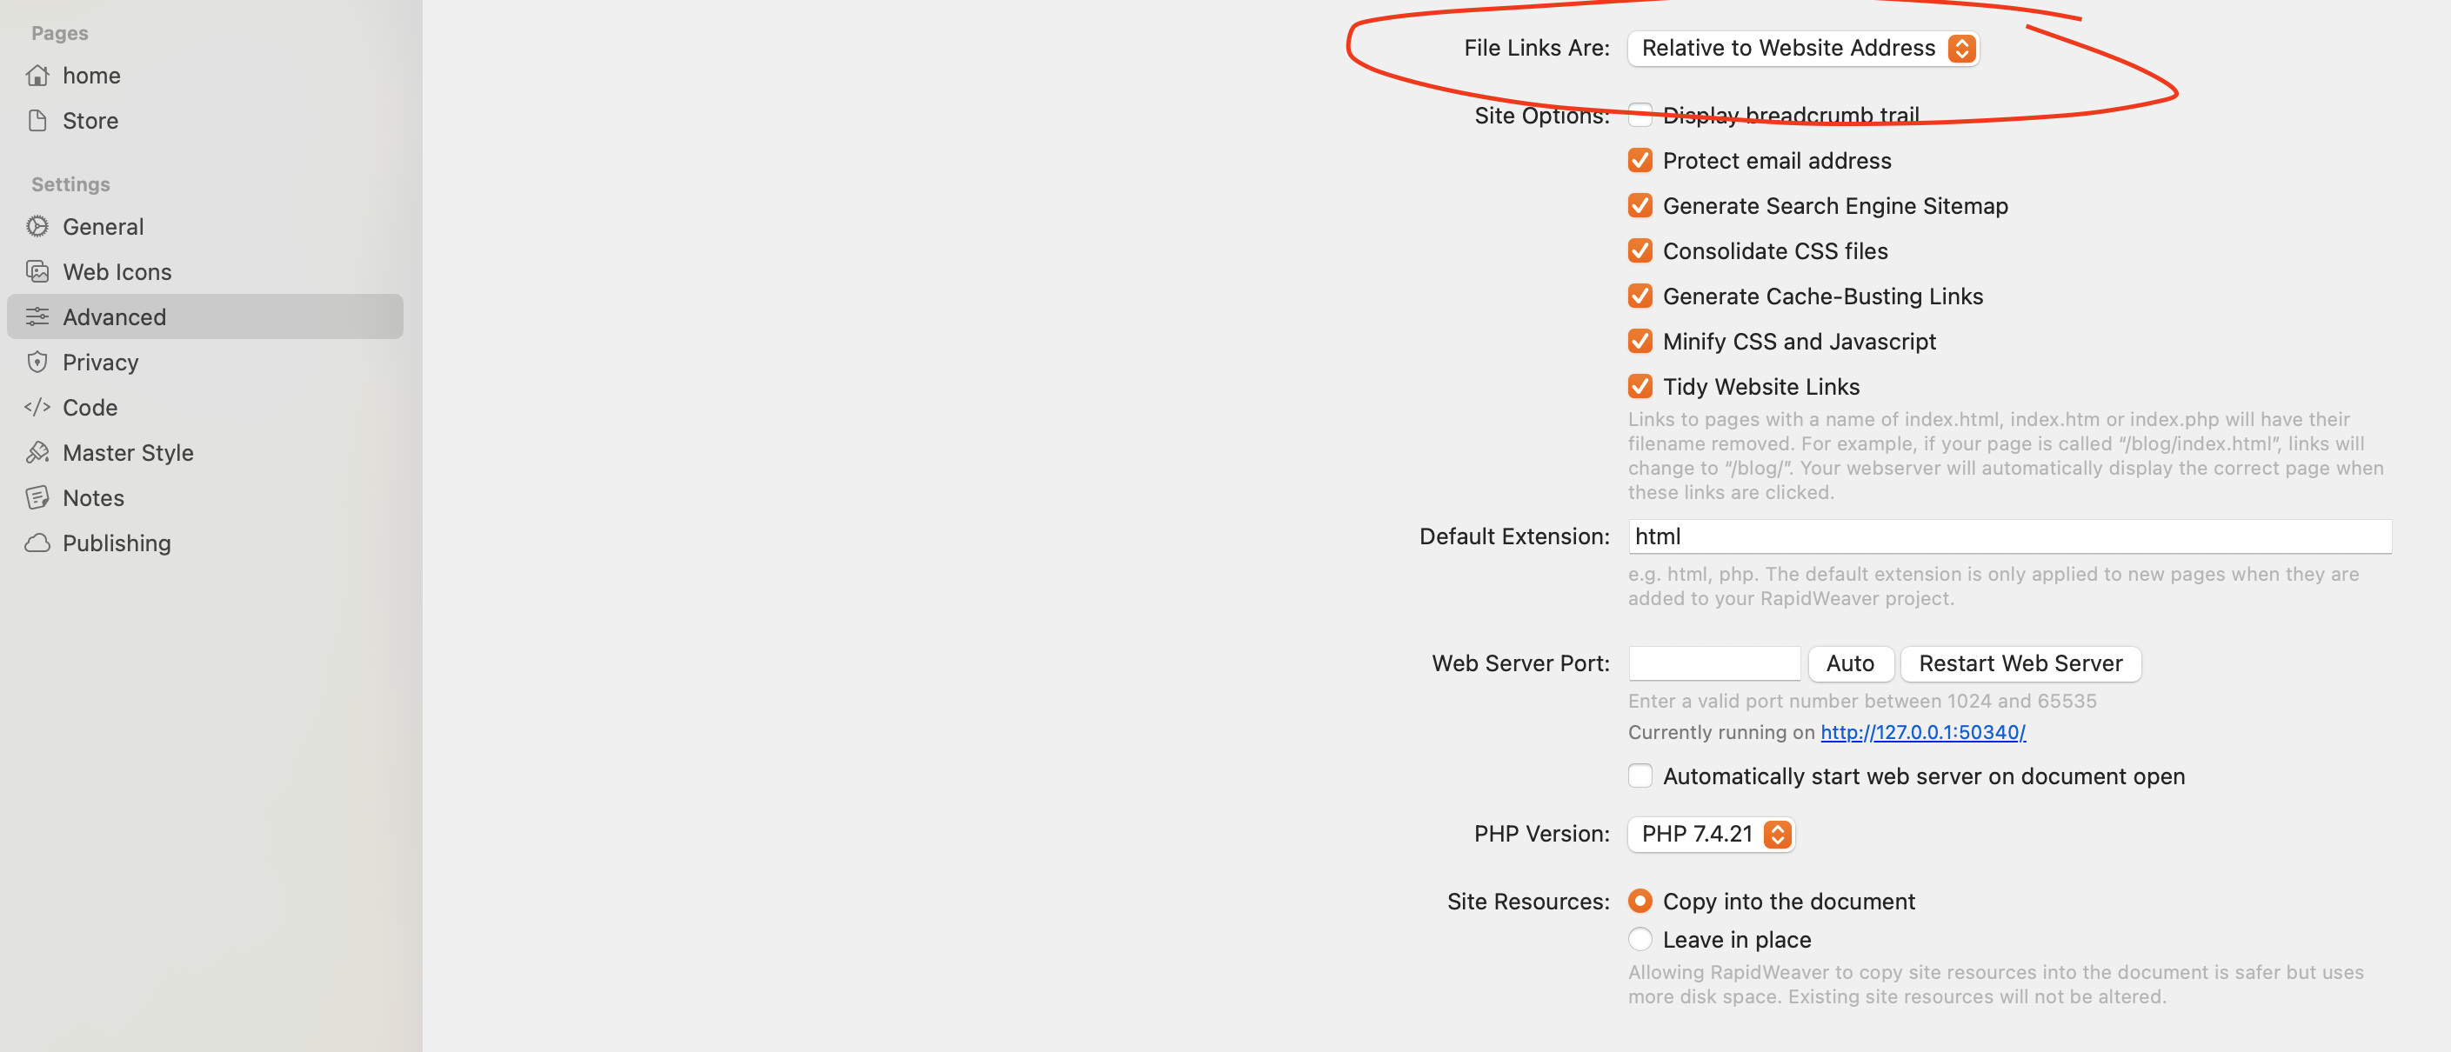The image size is (2451, 1052).
Task: Click the Store page document icon
Action: click(x=37, y=121)
